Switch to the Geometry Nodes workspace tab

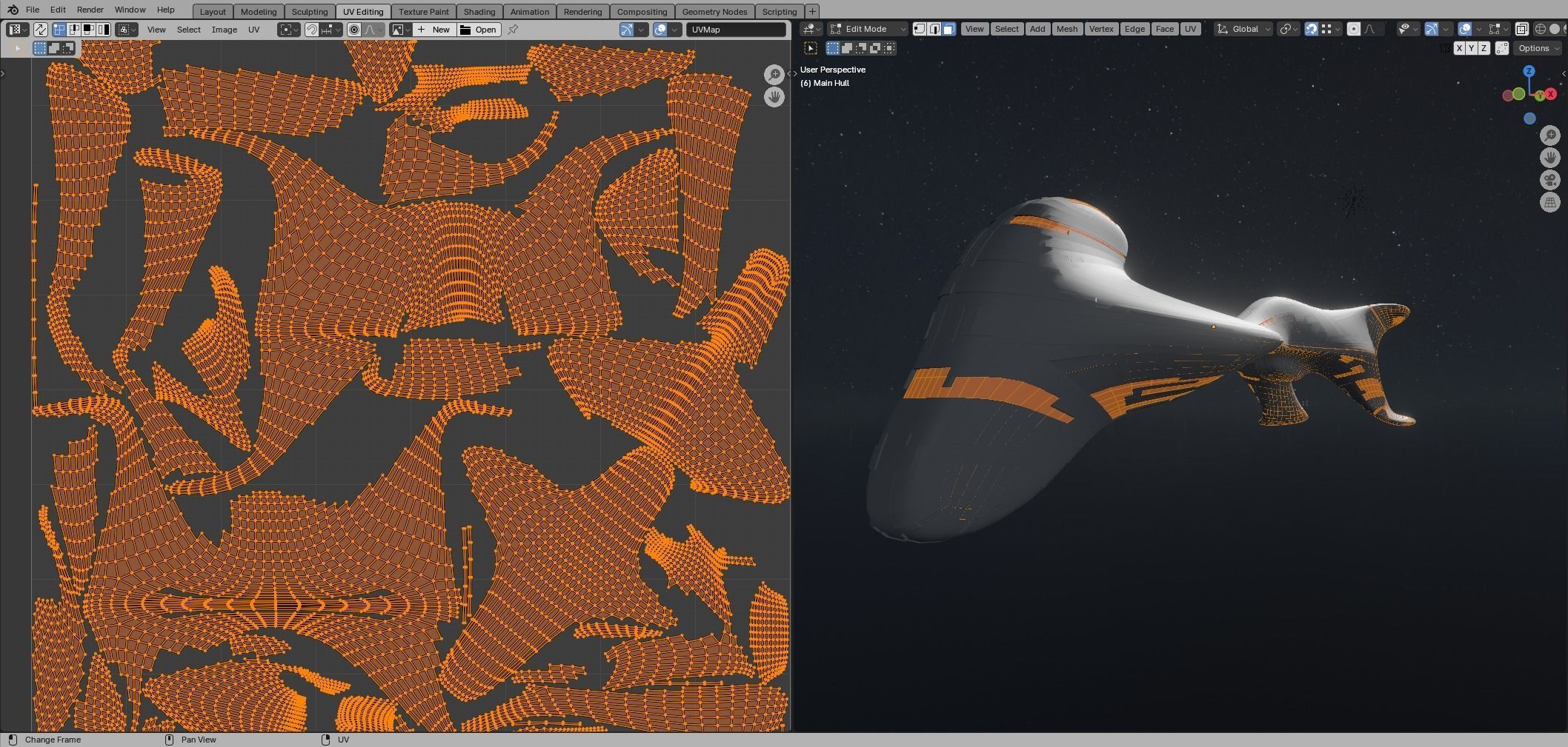click(x=714, y=11)
